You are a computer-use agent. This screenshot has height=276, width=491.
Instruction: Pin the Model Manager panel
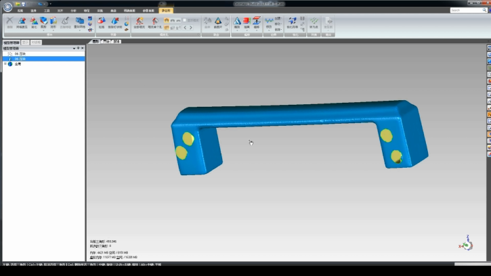[78, 48]
